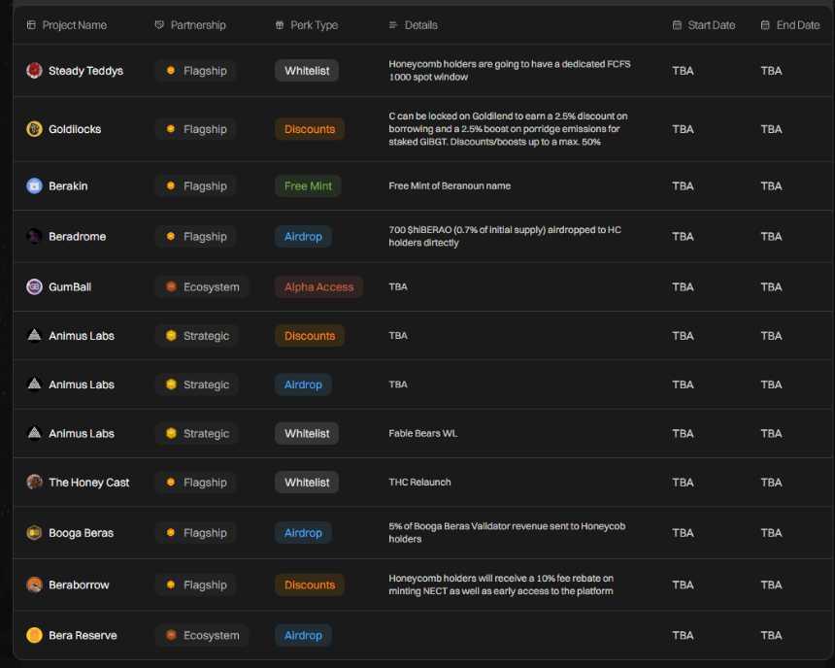Click the Flagship badge in The Honey Cast row

coord(195,483)
